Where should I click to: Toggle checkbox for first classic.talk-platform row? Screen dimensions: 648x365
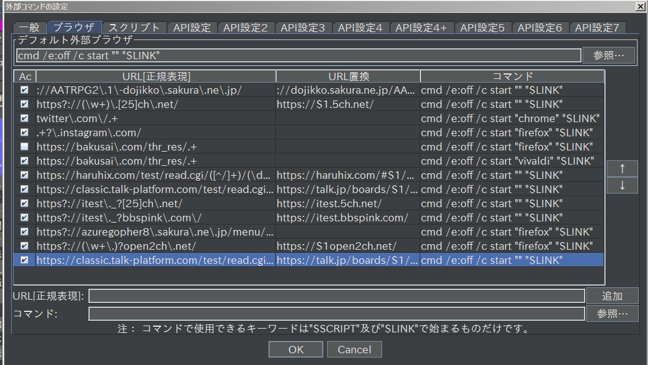coord(25,189)
